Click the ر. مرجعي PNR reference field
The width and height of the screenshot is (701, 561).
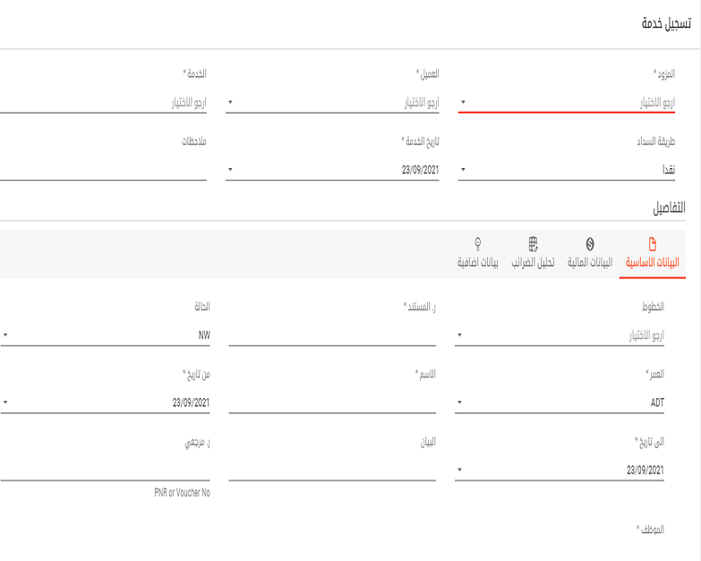click(x=107, y=470)
